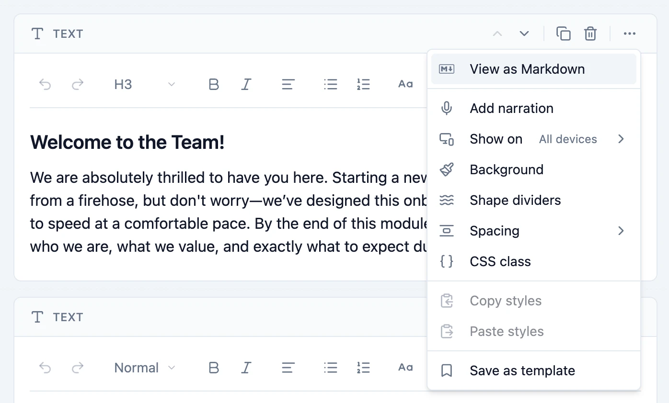Insert a numbered list in the Normal toolbar
Viewport: 669px width, 403px height.
coord(363,368)
